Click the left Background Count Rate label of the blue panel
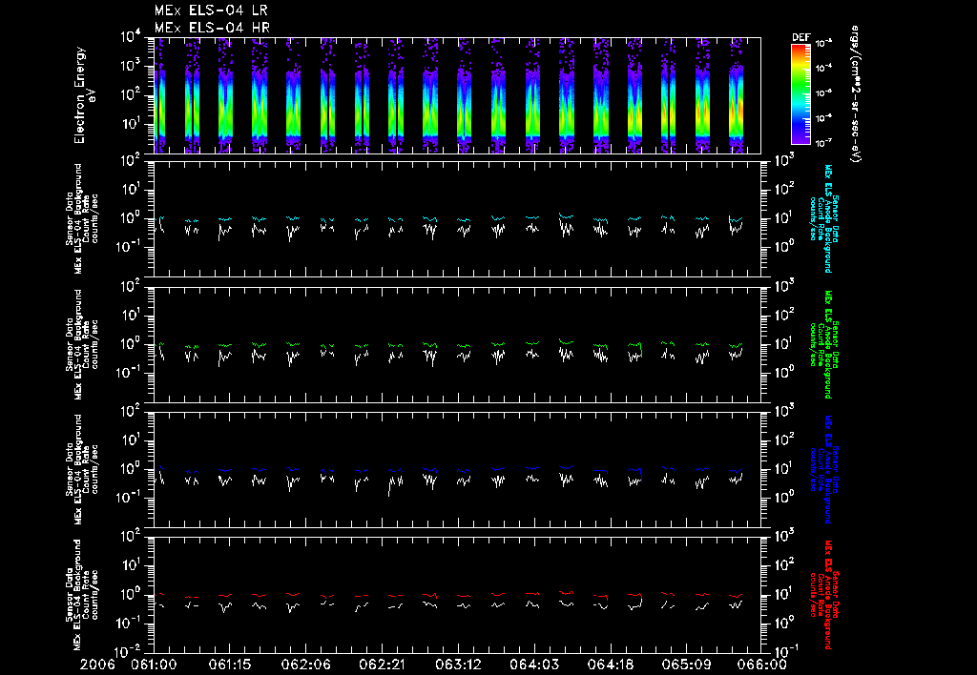Viewport: 977px width, 675px height. 82,469
